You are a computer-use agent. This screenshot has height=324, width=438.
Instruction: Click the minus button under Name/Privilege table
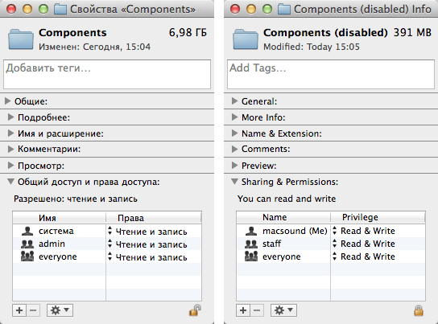coord(257,310)
